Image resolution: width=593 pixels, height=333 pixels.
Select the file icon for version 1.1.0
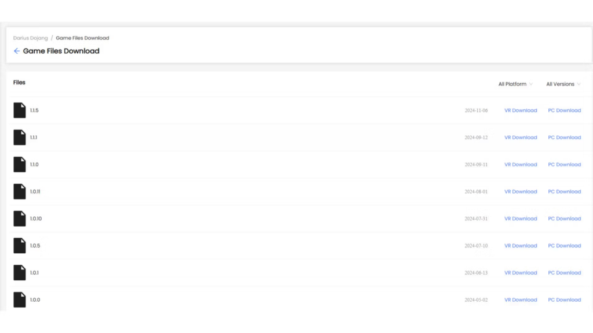[x=20, y=165]
